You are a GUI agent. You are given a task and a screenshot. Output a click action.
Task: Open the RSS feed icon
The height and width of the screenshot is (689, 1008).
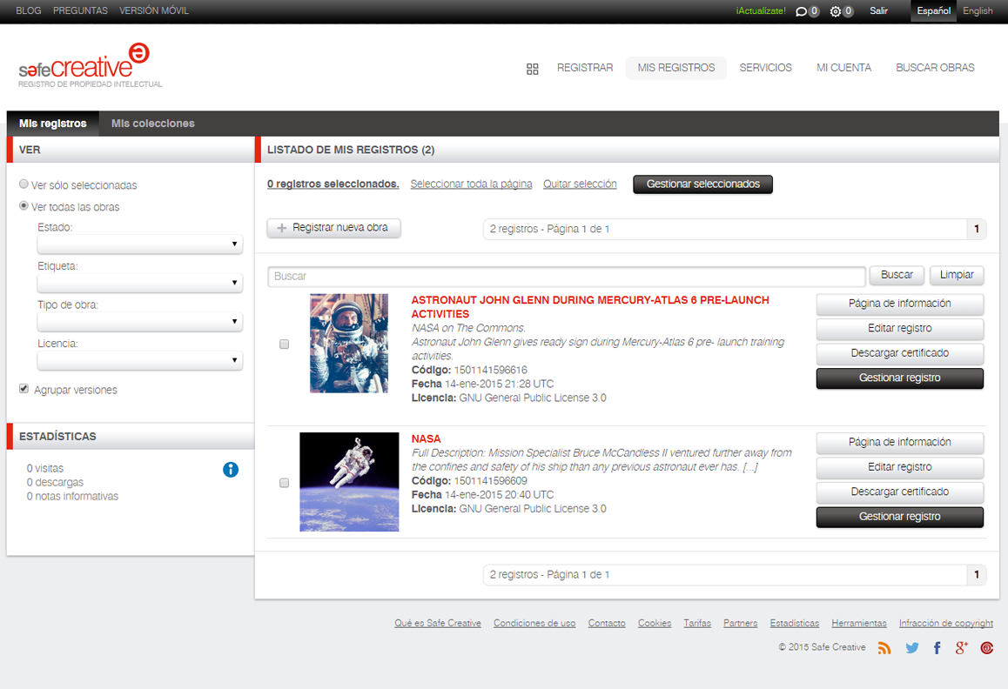coord(884,647)
